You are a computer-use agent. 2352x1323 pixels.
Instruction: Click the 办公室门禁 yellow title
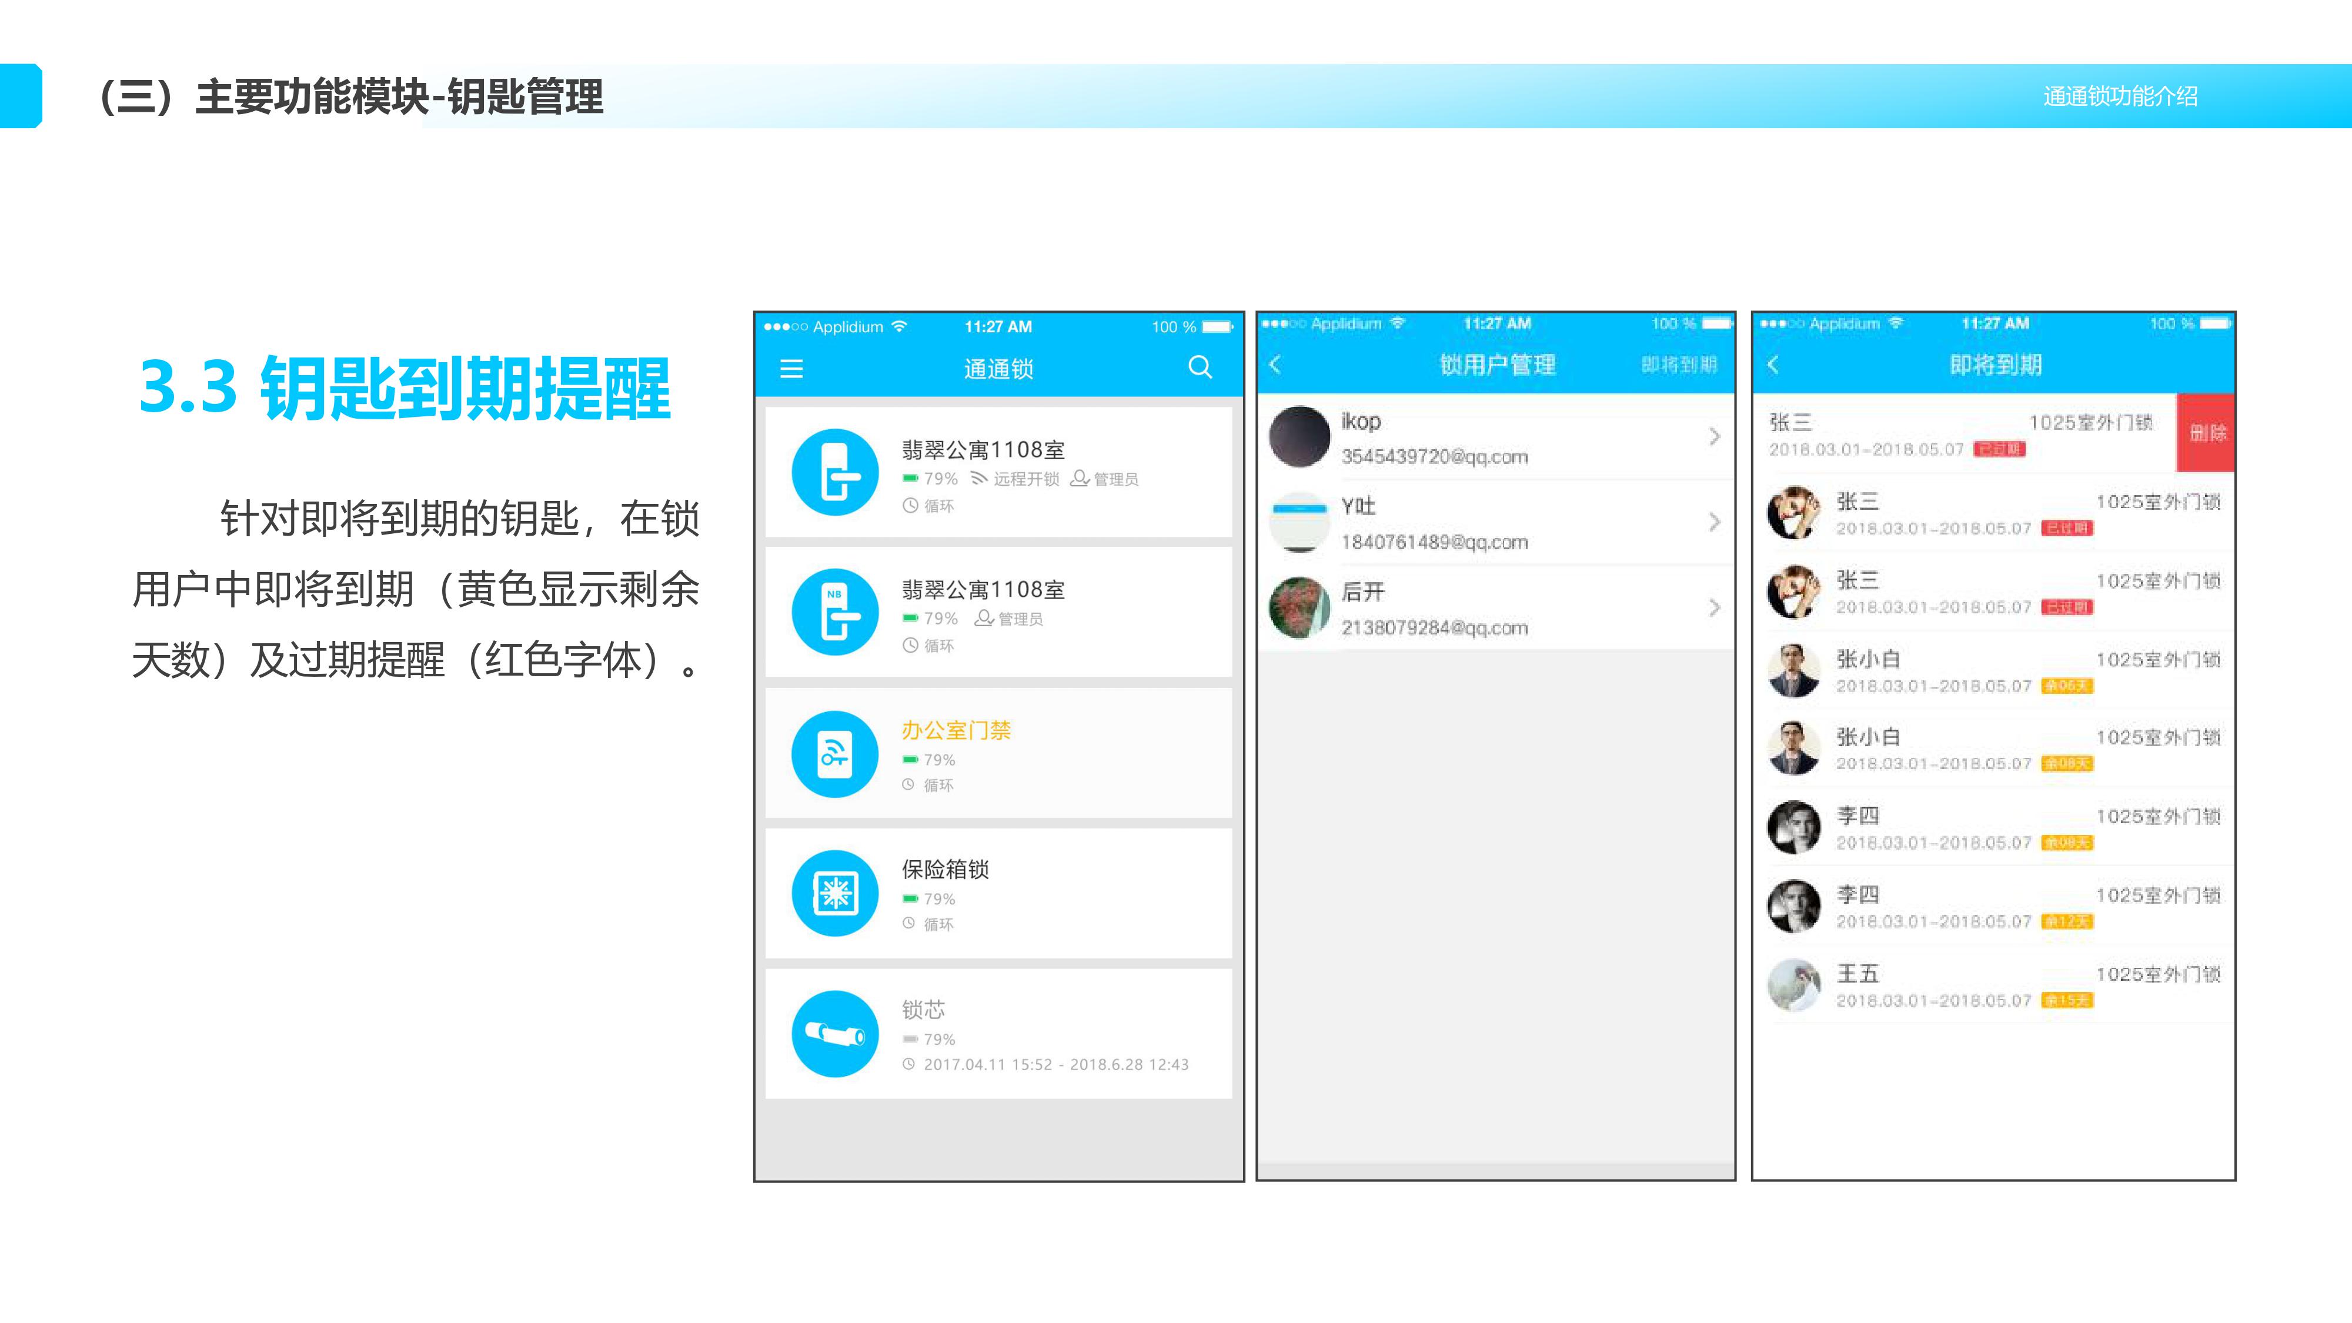956,730
